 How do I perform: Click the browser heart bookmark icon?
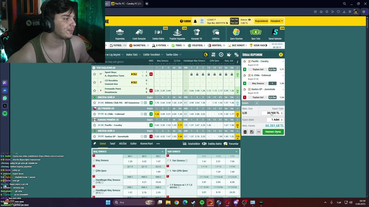[338, 12]
